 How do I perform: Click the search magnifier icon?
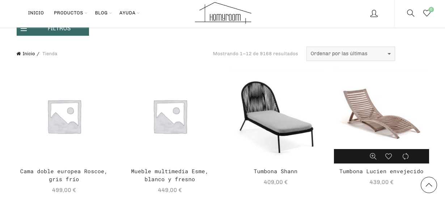tap(411, 13)
